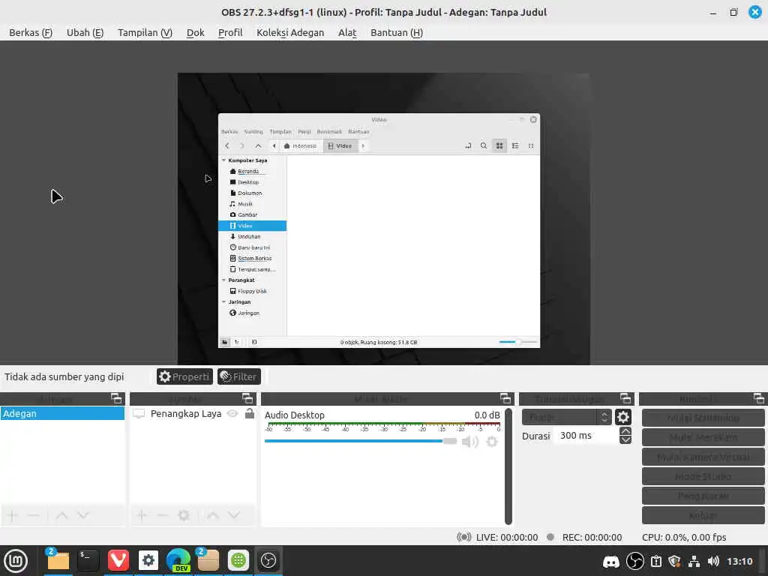Open the Bantuan menu
The width and height of the screenshot is (768, 576).
point(397,33)
